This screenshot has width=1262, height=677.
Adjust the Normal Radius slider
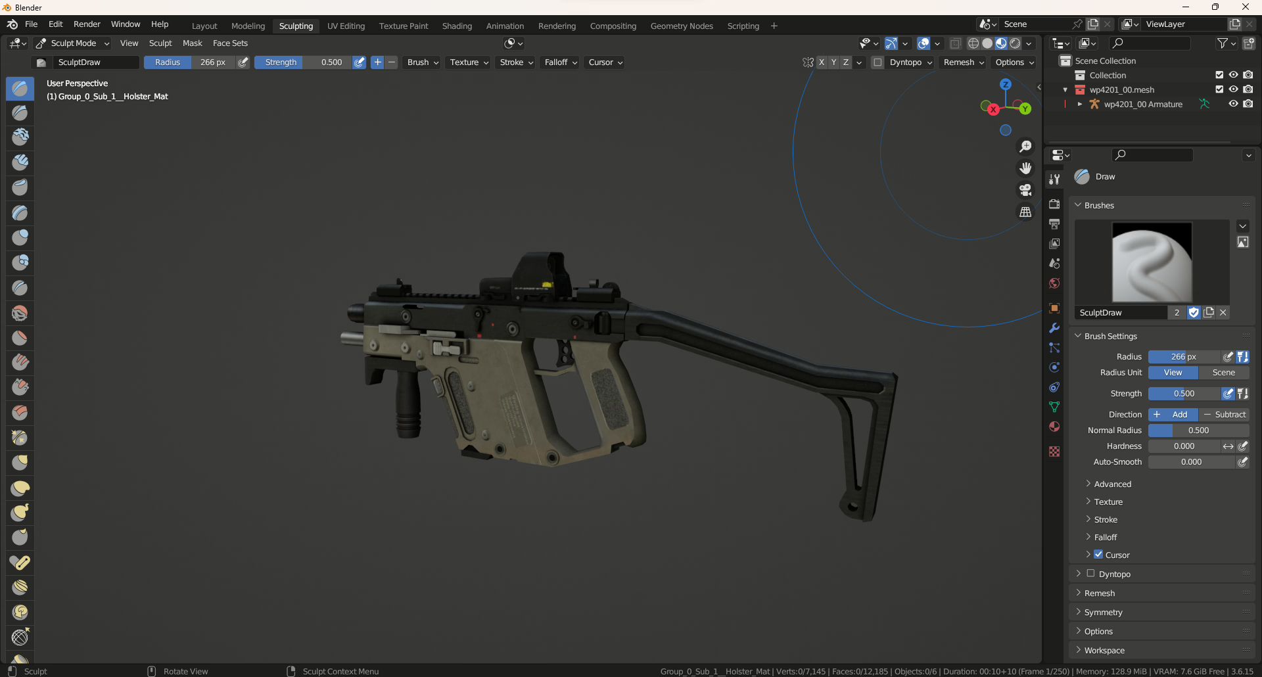pyautogui.click(x=1198, y=431)
